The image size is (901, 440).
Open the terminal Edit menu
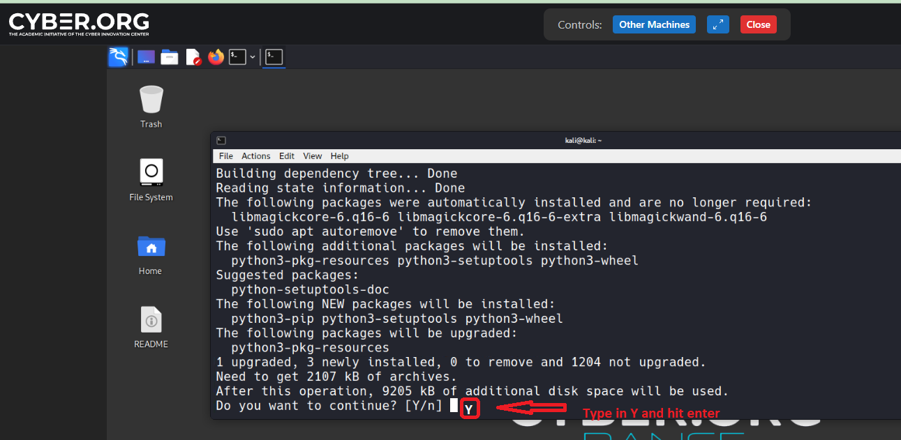(x=287, y=156)
